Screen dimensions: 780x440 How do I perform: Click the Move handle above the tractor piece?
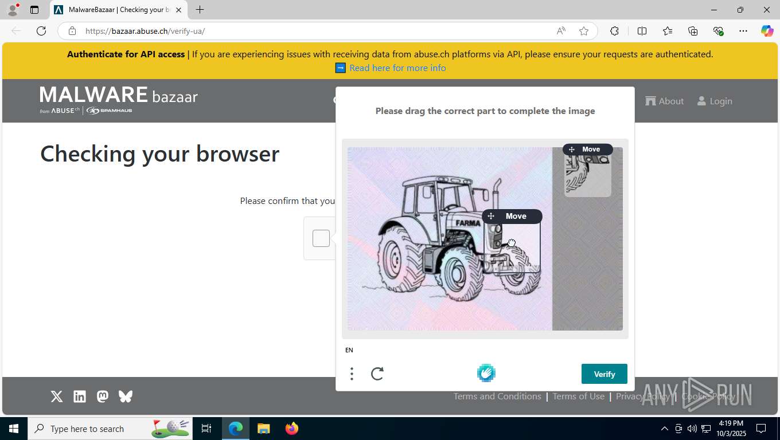[x=512, y=216]
